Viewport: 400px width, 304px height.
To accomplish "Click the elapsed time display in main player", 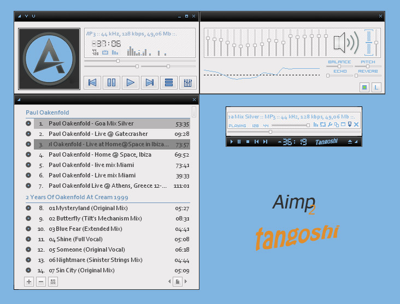I will coord(107,44).
